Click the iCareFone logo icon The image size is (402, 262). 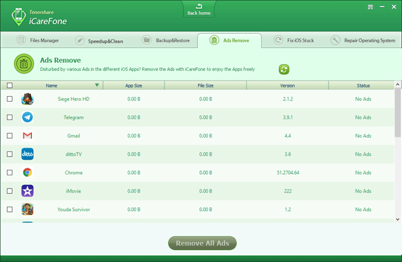19,17
